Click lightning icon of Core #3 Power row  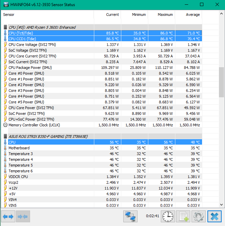pyautogui.click(x=5, y=91)
